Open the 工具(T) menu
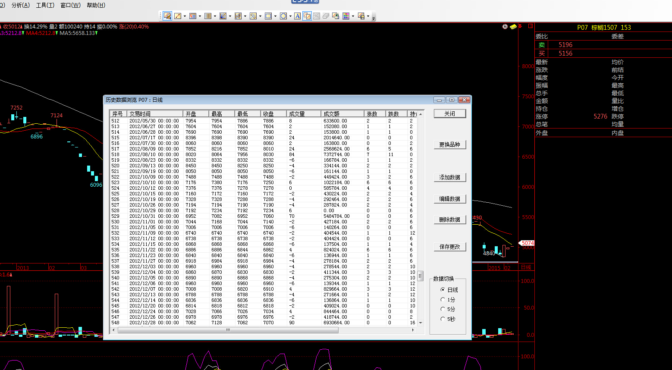The image size is (672, 370). pyautogui.click(x=45, y=5)
